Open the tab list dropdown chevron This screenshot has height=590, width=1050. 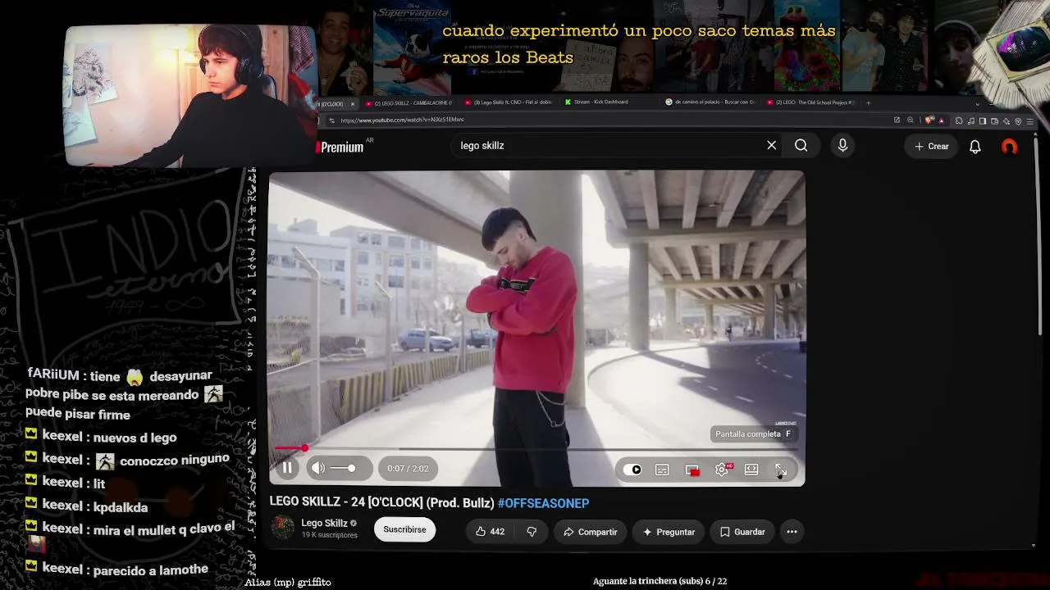coord(977,104)
